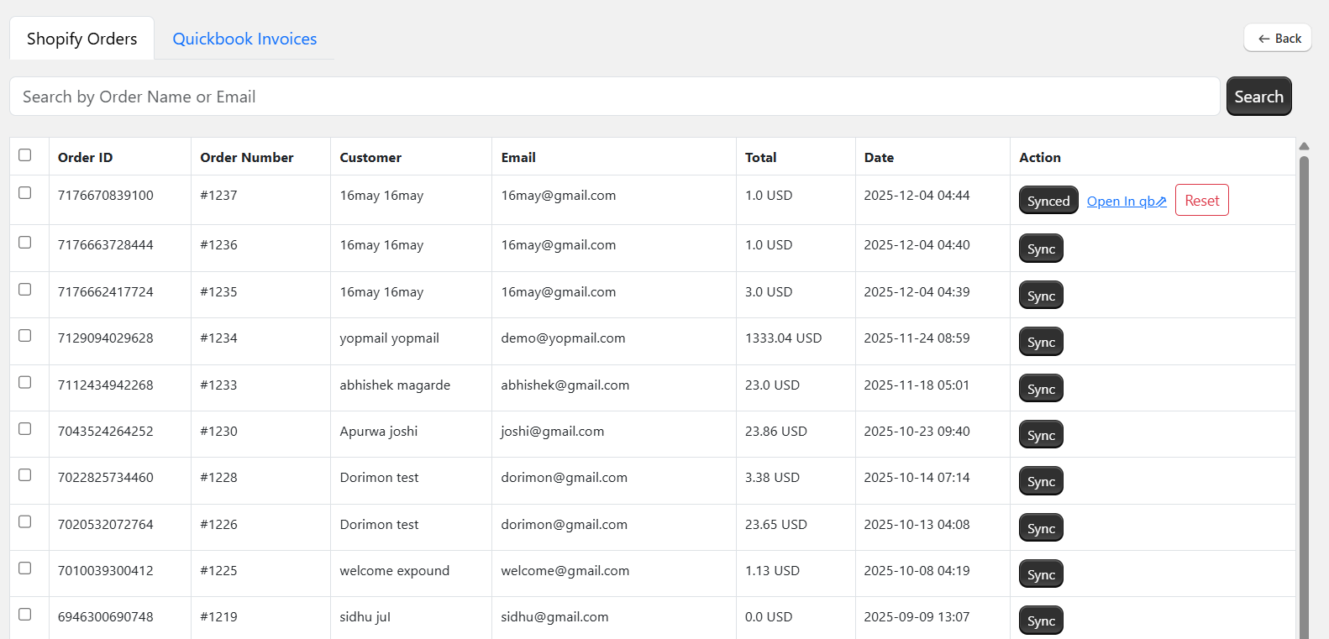Go back using the Back arrow button
The image size is (1329, 639).
coord(1278,39)
